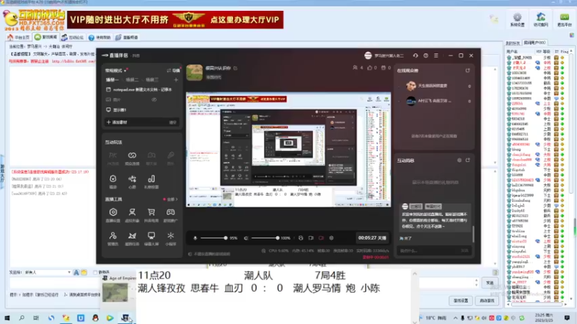577x324 pixels.
Task: Open interaction messages panel settings gear
Action: click(x=459, y=160)
